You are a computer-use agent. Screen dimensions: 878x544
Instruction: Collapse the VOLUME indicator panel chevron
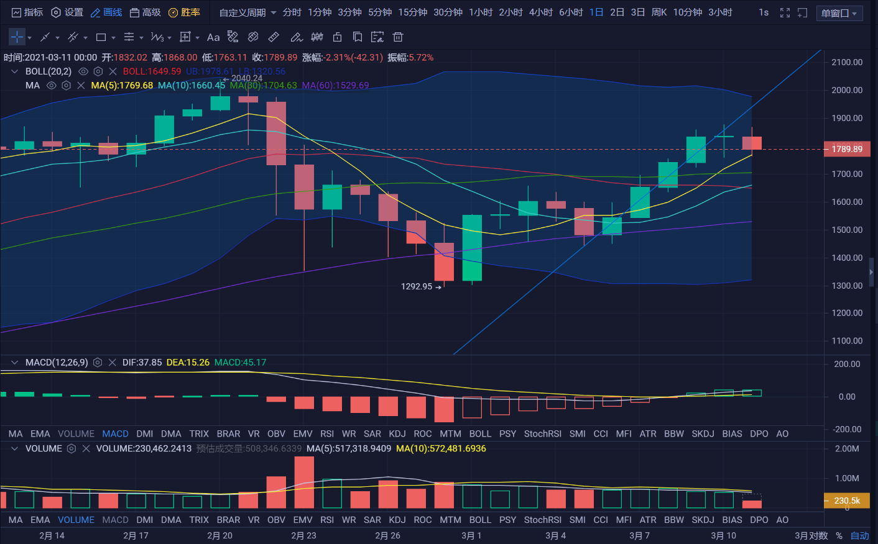[x=14, y=448]
